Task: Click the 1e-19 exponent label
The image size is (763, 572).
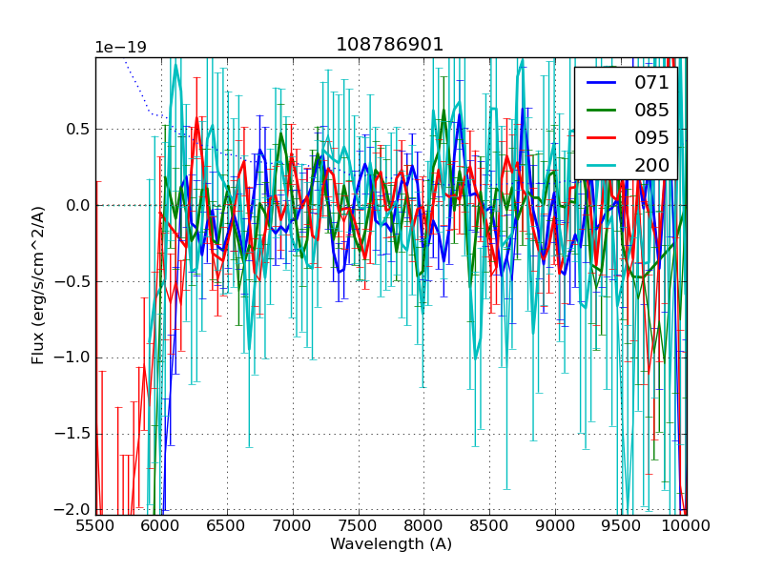Action: click(120, 48)
